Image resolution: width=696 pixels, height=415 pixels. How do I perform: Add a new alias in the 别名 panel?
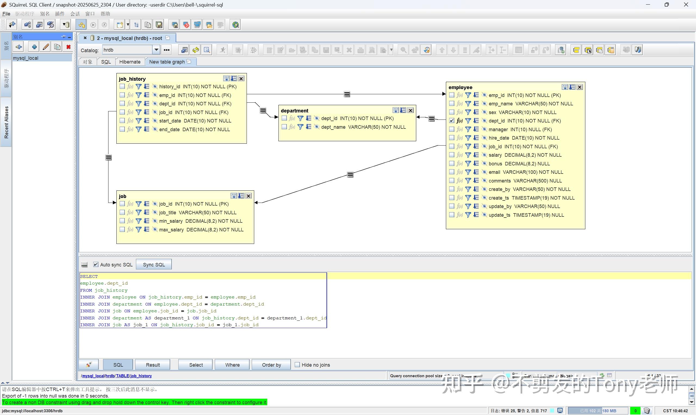pyautogui.click(x=34, y=47)
